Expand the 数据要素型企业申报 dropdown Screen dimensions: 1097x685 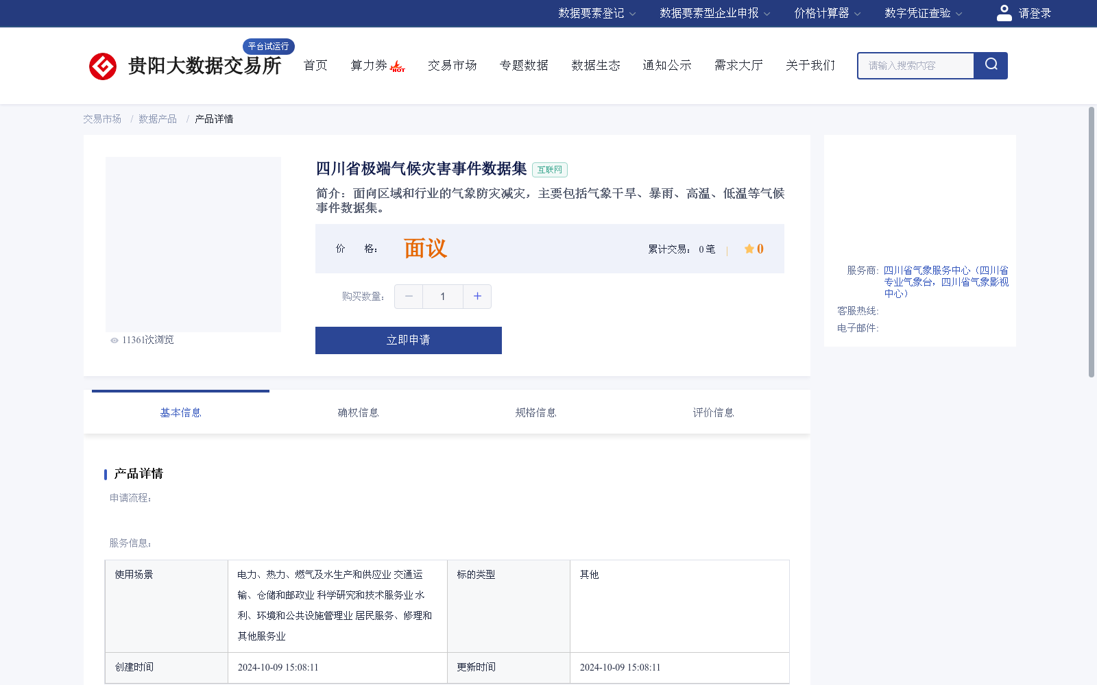pyautogui.click(x=715, y=13)
